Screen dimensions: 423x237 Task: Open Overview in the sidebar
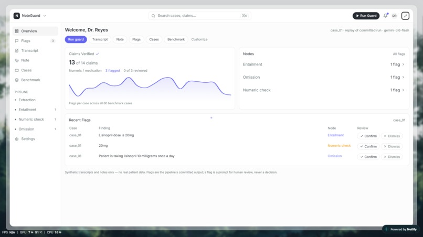[x=35, y=31]
